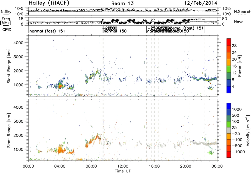Viewport: 251px width, 173px height.
Task: Click the '28' tick on power colorbar
Action: [234, 46]
